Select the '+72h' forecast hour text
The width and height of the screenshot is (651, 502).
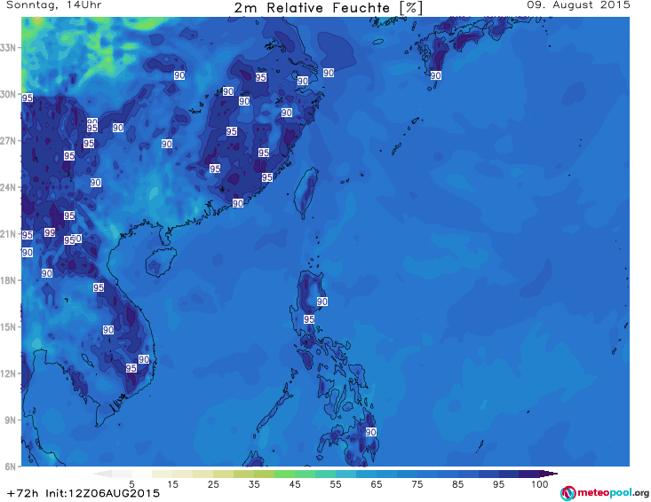pos(23,493)
